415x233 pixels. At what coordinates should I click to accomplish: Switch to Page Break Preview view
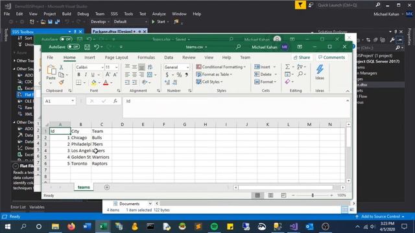click(283, 195)
